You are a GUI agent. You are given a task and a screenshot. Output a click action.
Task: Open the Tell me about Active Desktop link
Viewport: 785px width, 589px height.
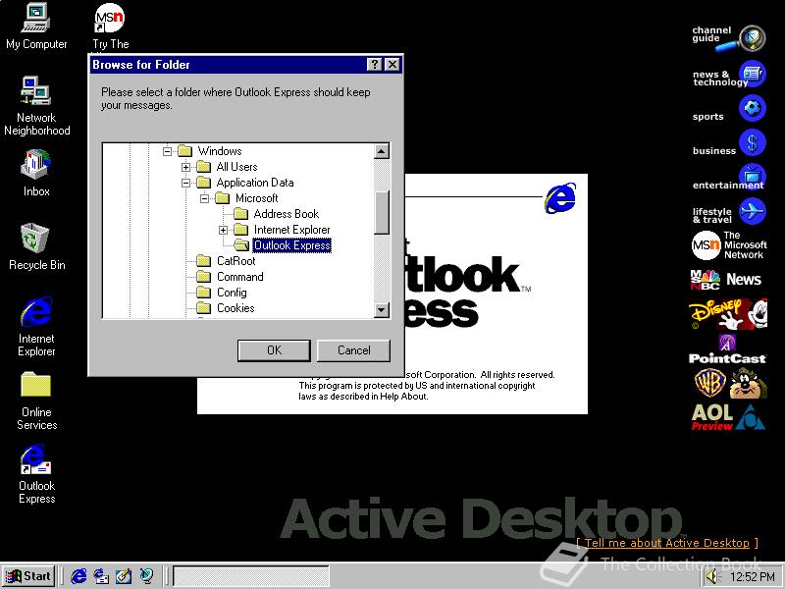667,543
